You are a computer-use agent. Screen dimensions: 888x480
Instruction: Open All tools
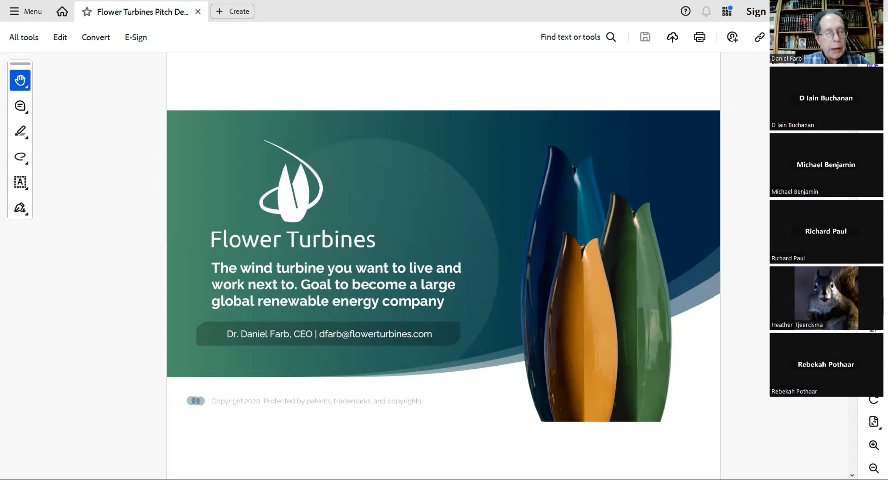click(24, 37)
